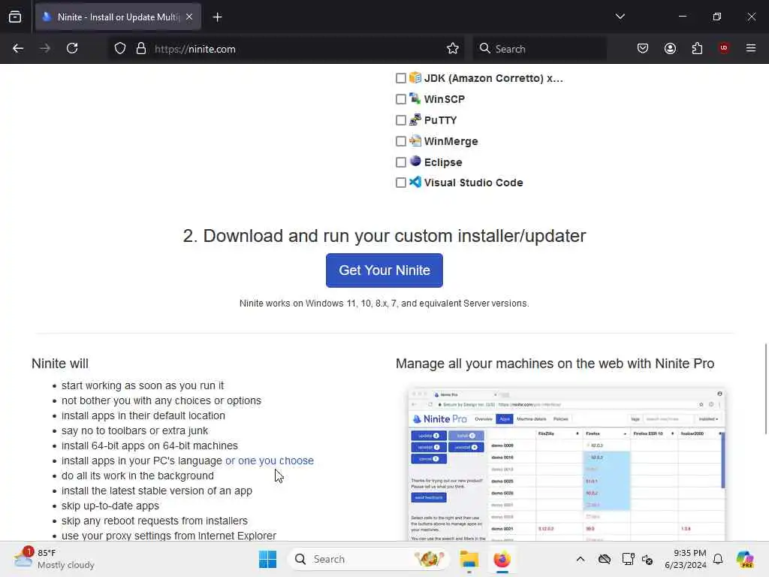Close the Ninite tab
Screen dimensions: 769x577
click(189, 17)
